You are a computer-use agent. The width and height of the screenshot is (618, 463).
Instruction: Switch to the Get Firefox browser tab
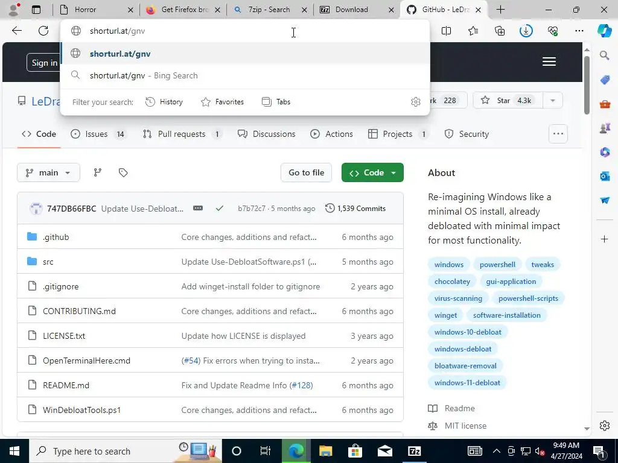[x=183, y=10]
